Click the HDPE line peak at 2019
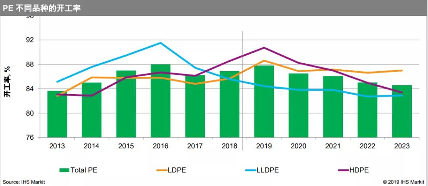 coord(264,48)
